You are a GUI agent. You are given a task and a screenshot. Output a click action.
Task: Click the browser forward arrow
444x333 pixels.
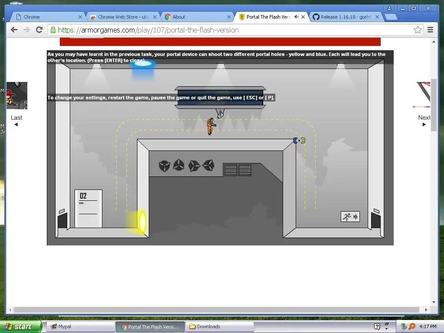click(26, 30)
